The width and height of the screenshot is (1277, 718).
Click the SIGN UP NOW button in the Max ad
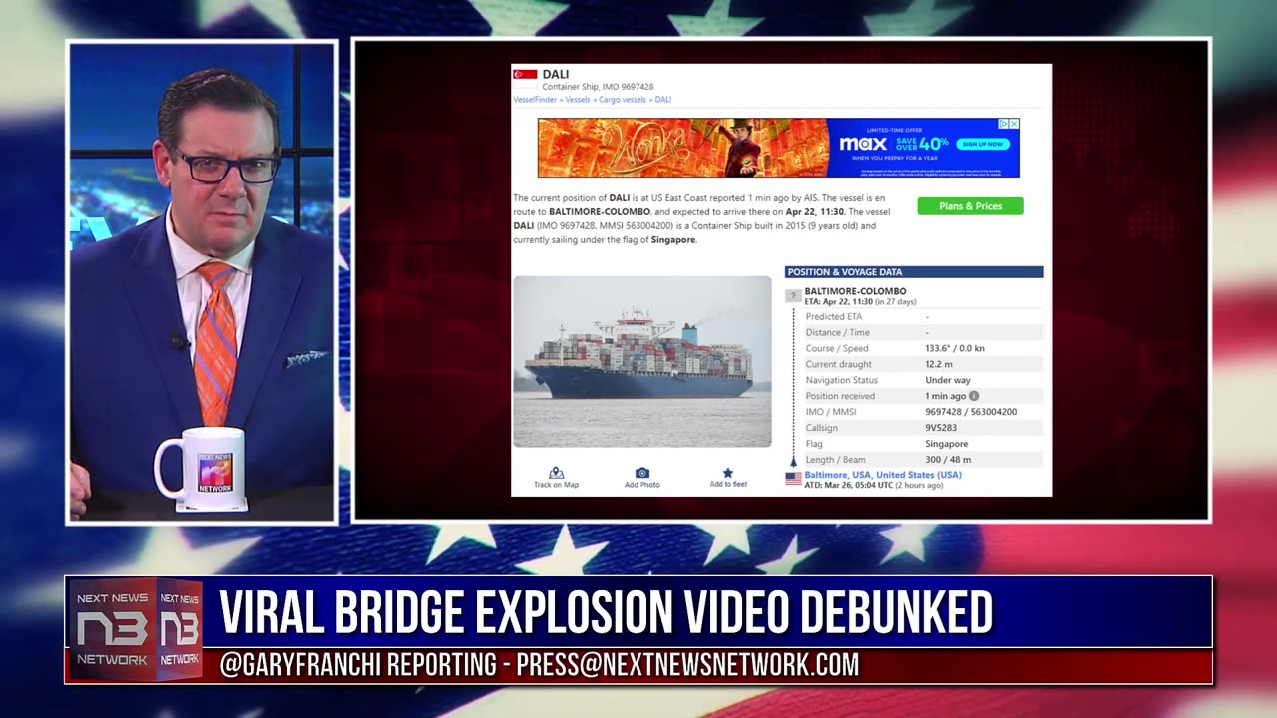[983, 144]
